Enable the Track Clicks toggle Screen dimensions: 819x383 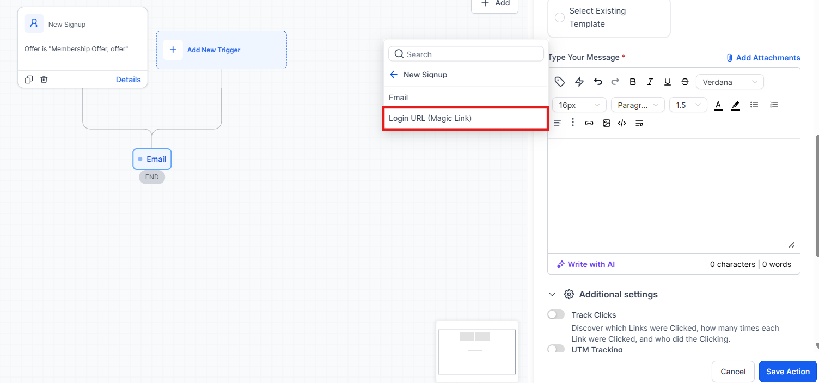click(556, 314)
